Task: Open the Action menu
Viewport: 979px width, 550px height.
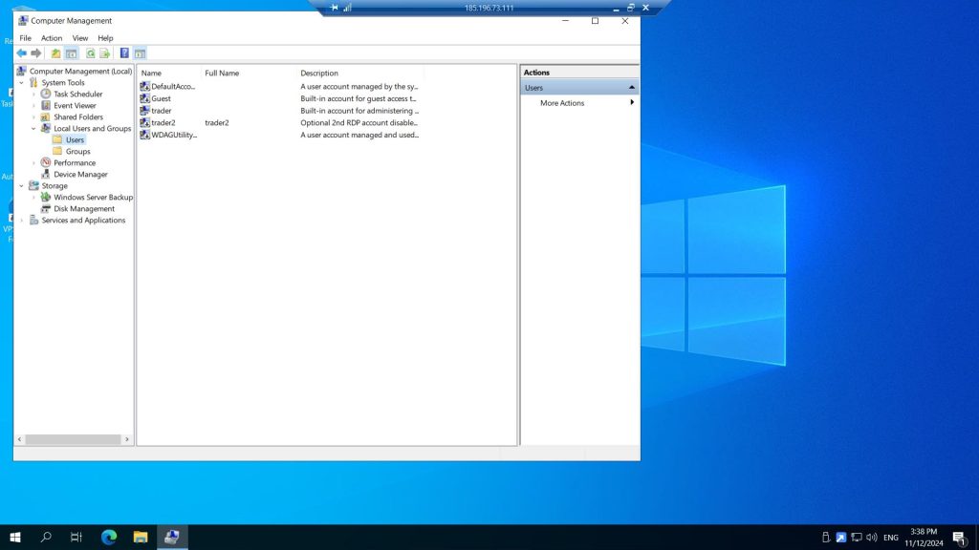Action: (52, 38)
